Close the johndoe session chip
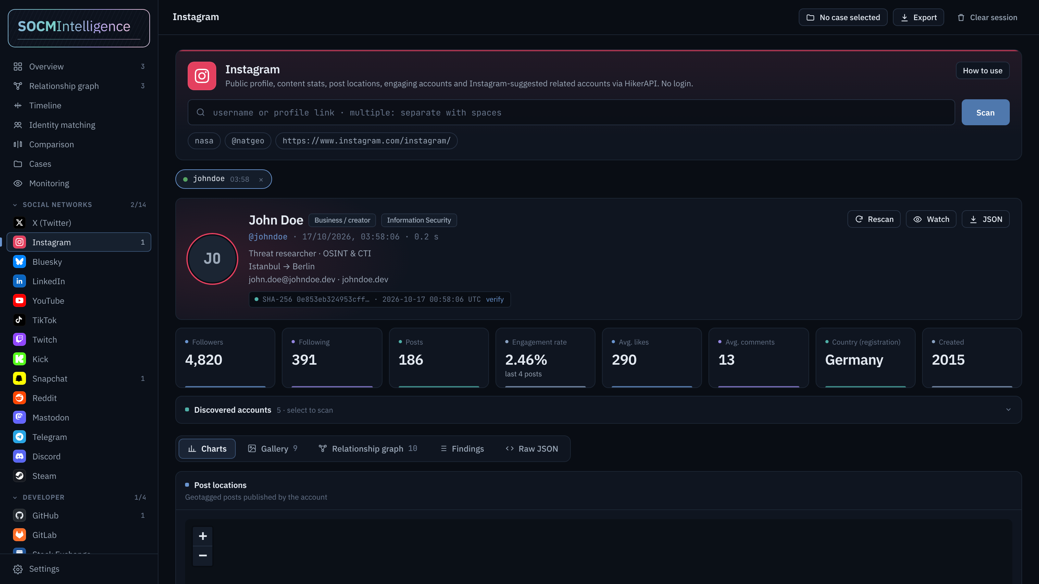Viewport: 1039px width, 584px height. click(261, 179)
